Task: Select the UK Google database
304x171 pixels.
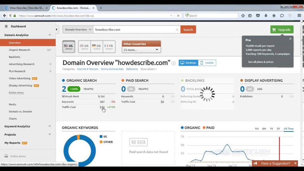Action: [84, 47]
